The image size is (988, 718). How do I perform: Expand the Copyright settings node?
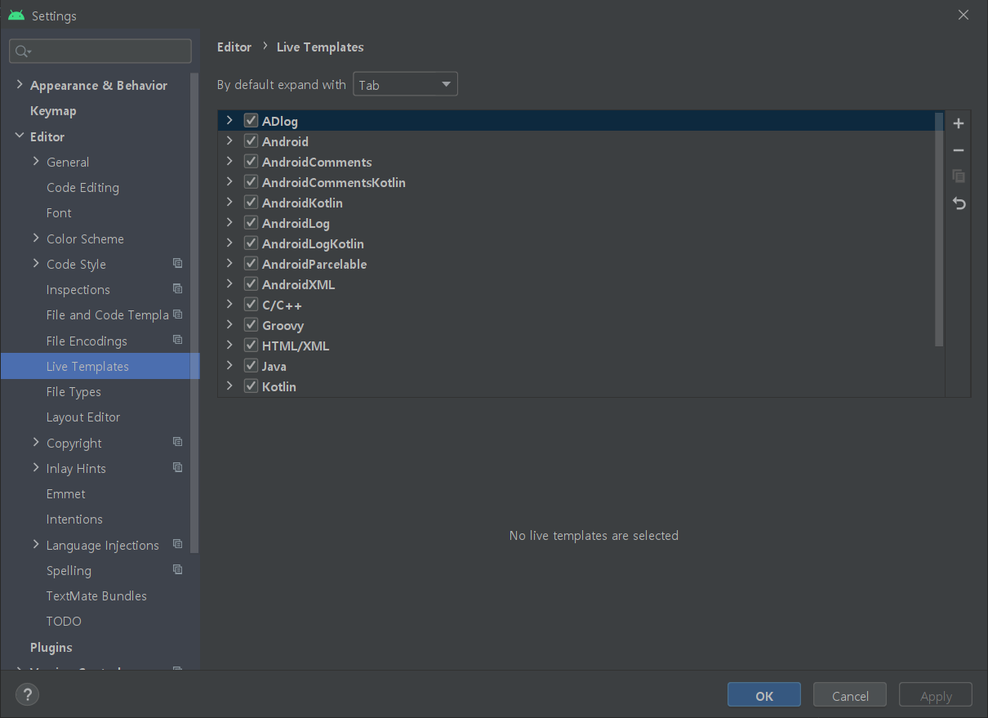click(36, 443)
